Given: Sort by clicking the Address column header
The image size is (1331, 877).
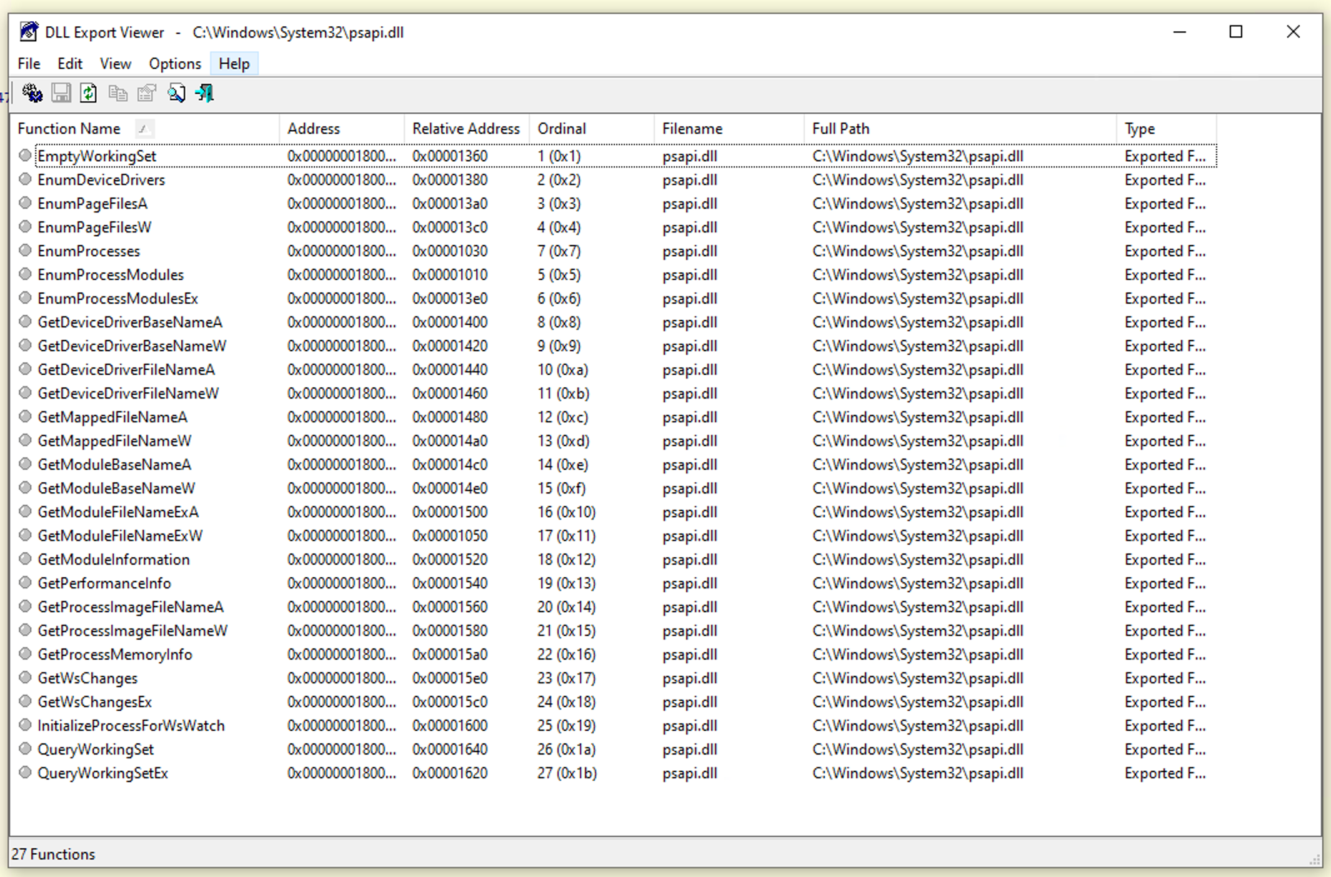Looking at the screenshot, I should 314,128.
